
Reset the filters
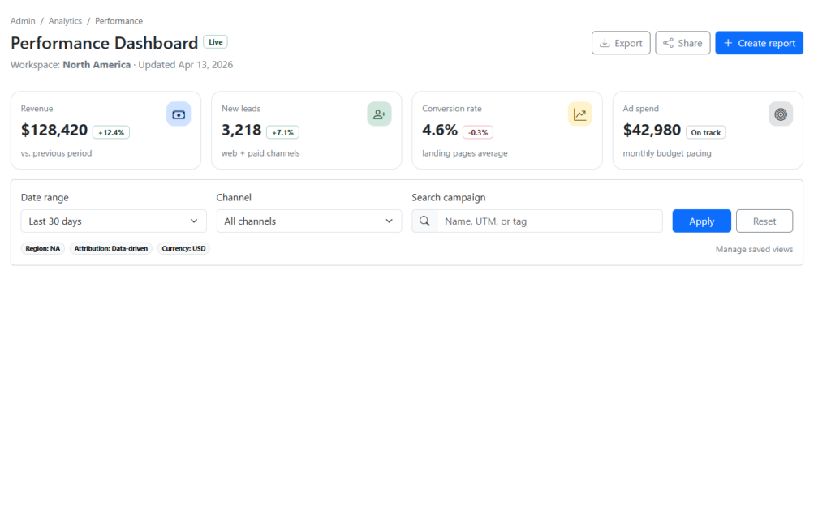pos(764,221)
